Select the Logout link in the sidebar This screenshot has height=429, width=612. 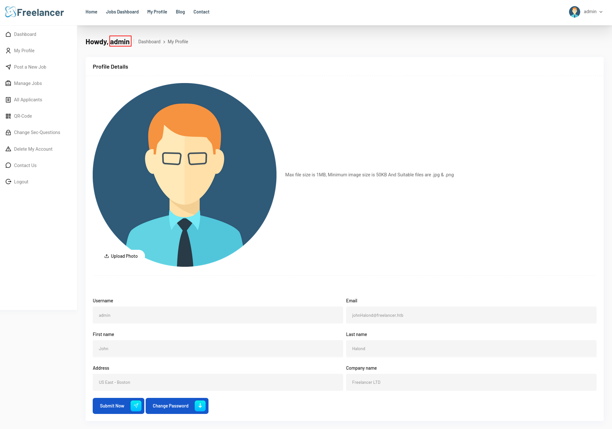[x=21, y=182]
